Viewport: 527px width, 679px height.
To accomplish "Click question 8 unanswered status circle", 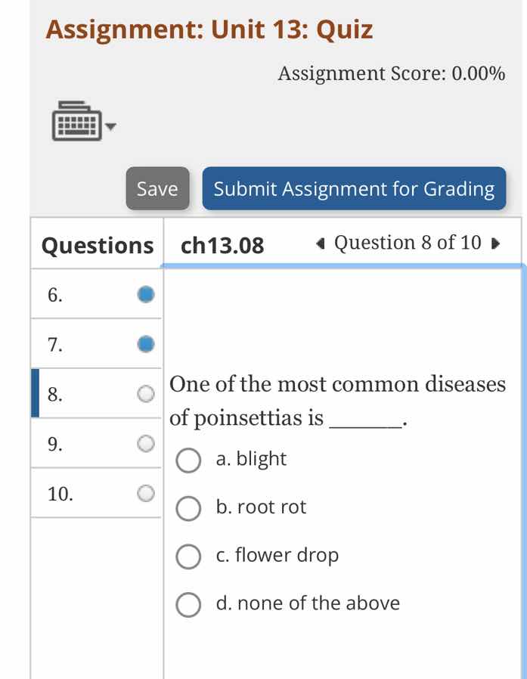I will (146, 393).
